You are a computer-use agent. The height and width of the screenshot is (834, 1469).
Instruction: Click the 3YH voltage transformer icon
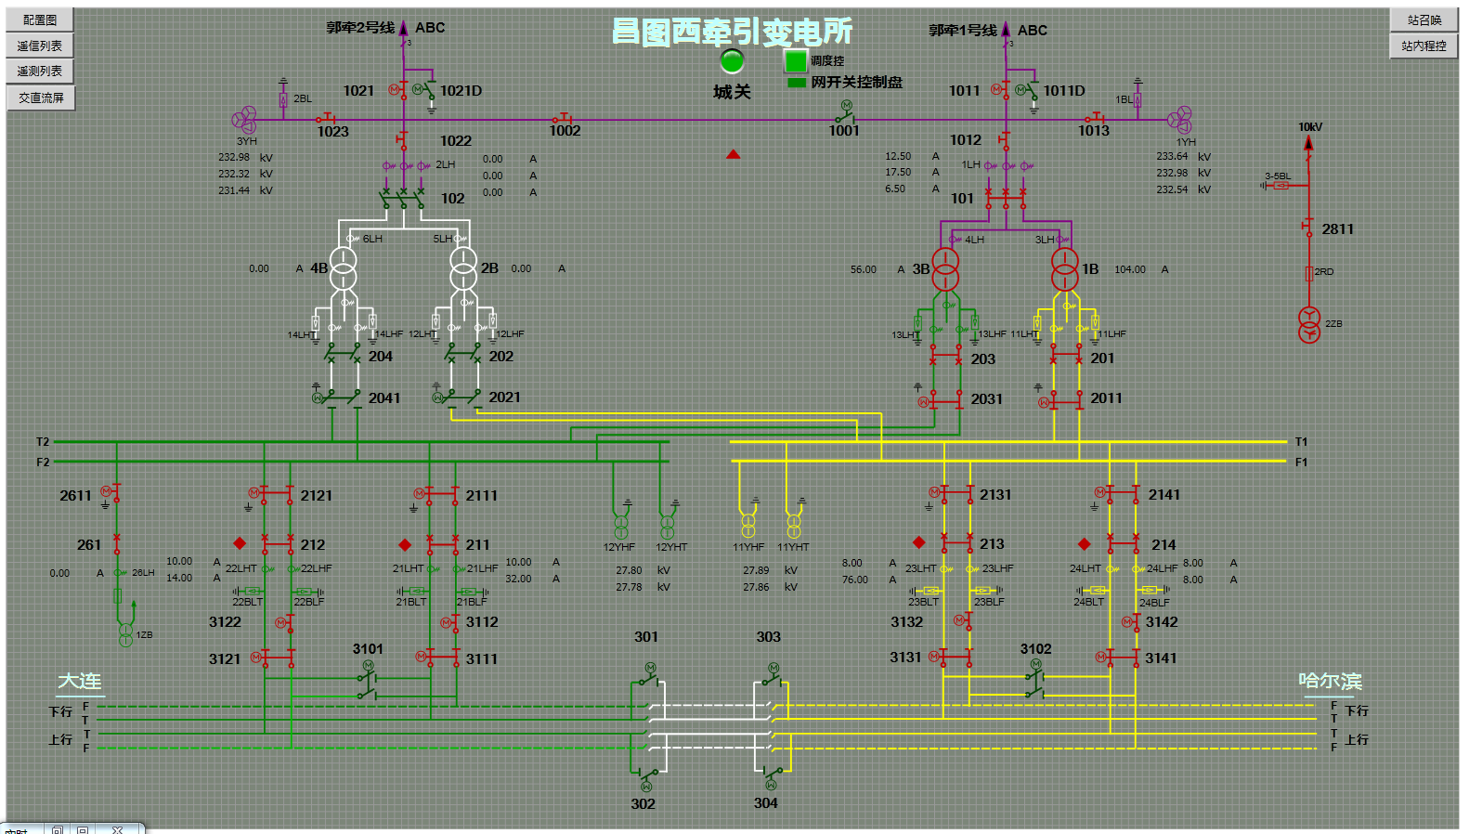pos(244,120)
